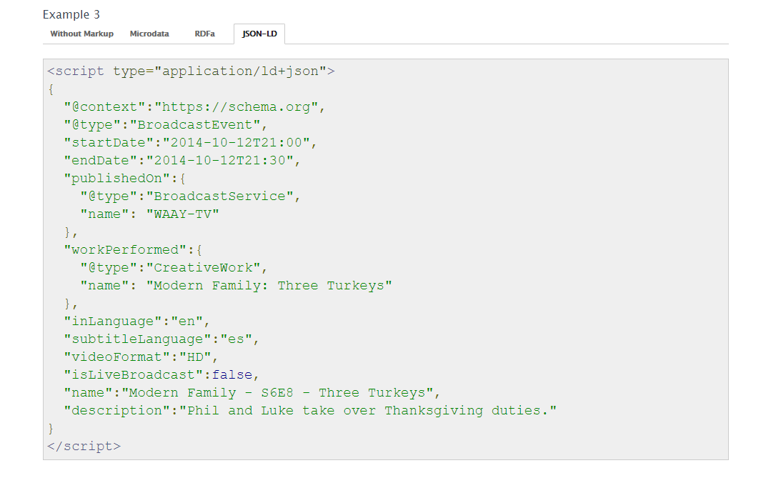Click the "startDate" line
This screenshot has height=478, width=766.
tap(191, 143)
